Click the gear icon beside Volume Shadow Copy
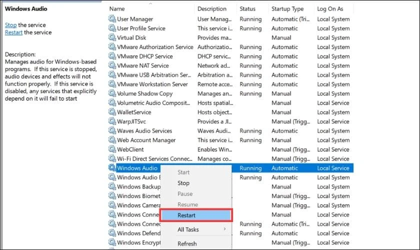This screenshot has height=250, width=420. (x=112, y=93)
